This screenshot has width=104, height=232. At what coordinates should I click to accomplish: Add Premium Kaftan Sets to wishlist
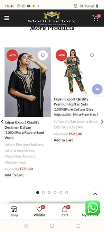(92, 55)
